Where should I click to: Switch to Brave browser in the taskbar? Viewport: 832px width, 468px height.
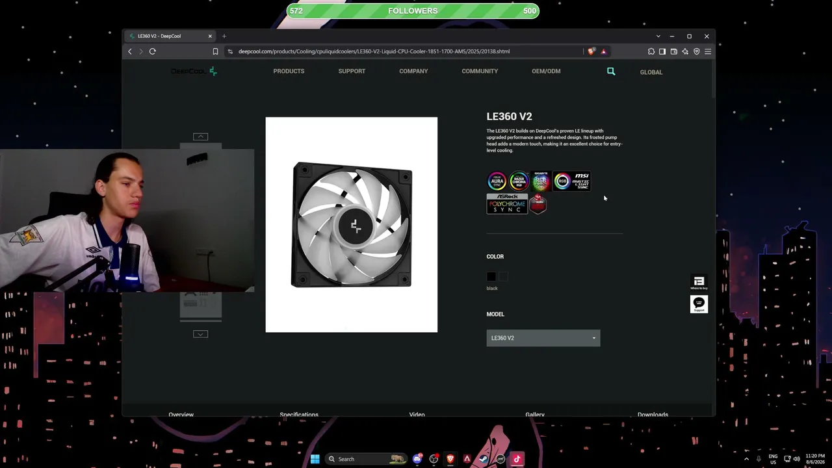coord(450,459)
